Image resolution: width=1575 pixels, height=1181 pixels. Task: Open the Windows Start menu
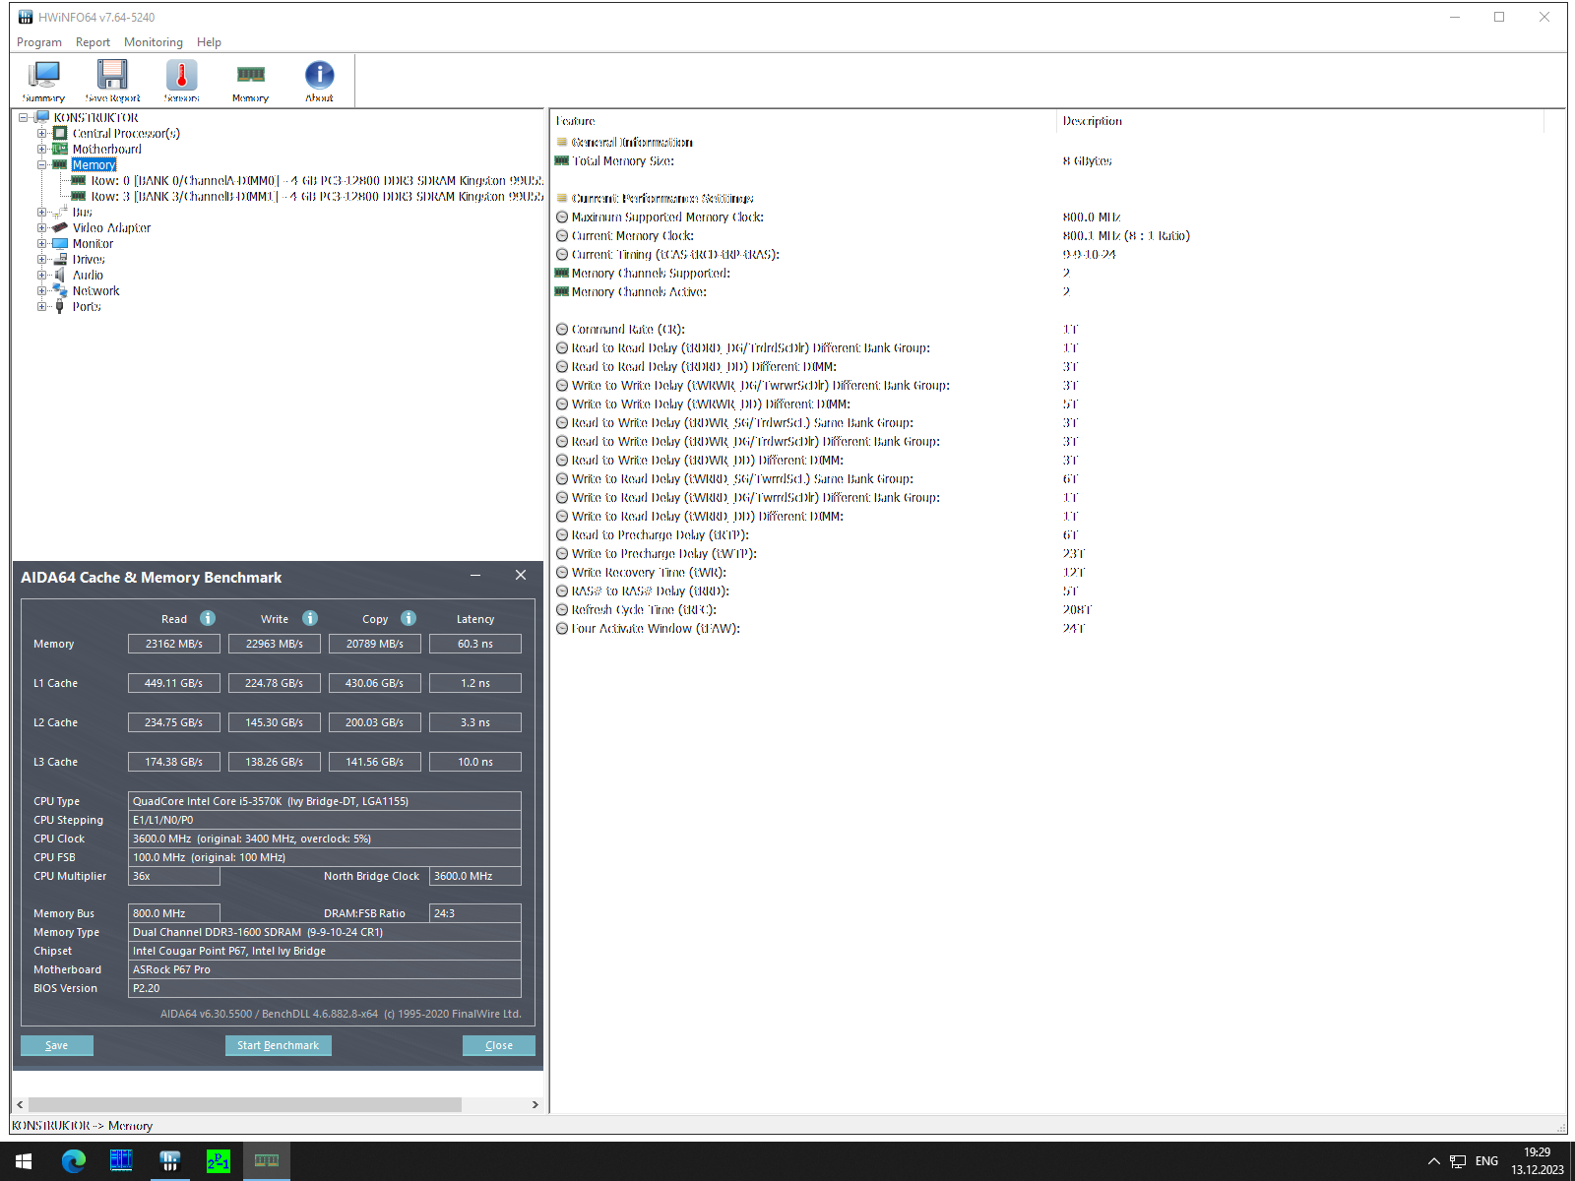(24, 1161)
